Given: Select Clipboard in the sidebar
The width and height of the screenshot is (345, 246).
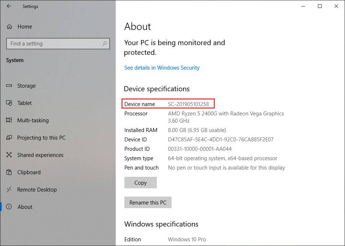Looking at the screenshot, I should point(28,172).
